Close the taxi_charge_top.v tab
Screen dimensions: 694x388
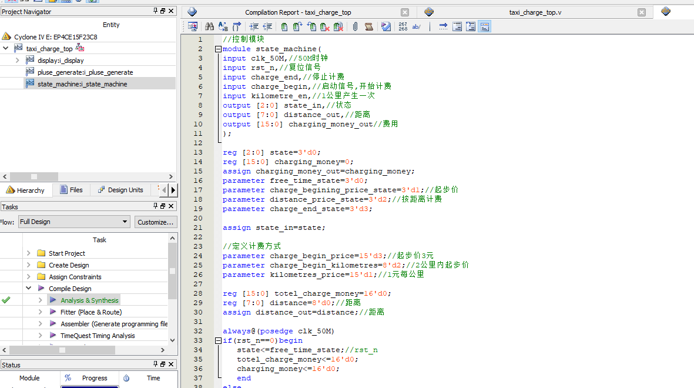click(642, 12)
